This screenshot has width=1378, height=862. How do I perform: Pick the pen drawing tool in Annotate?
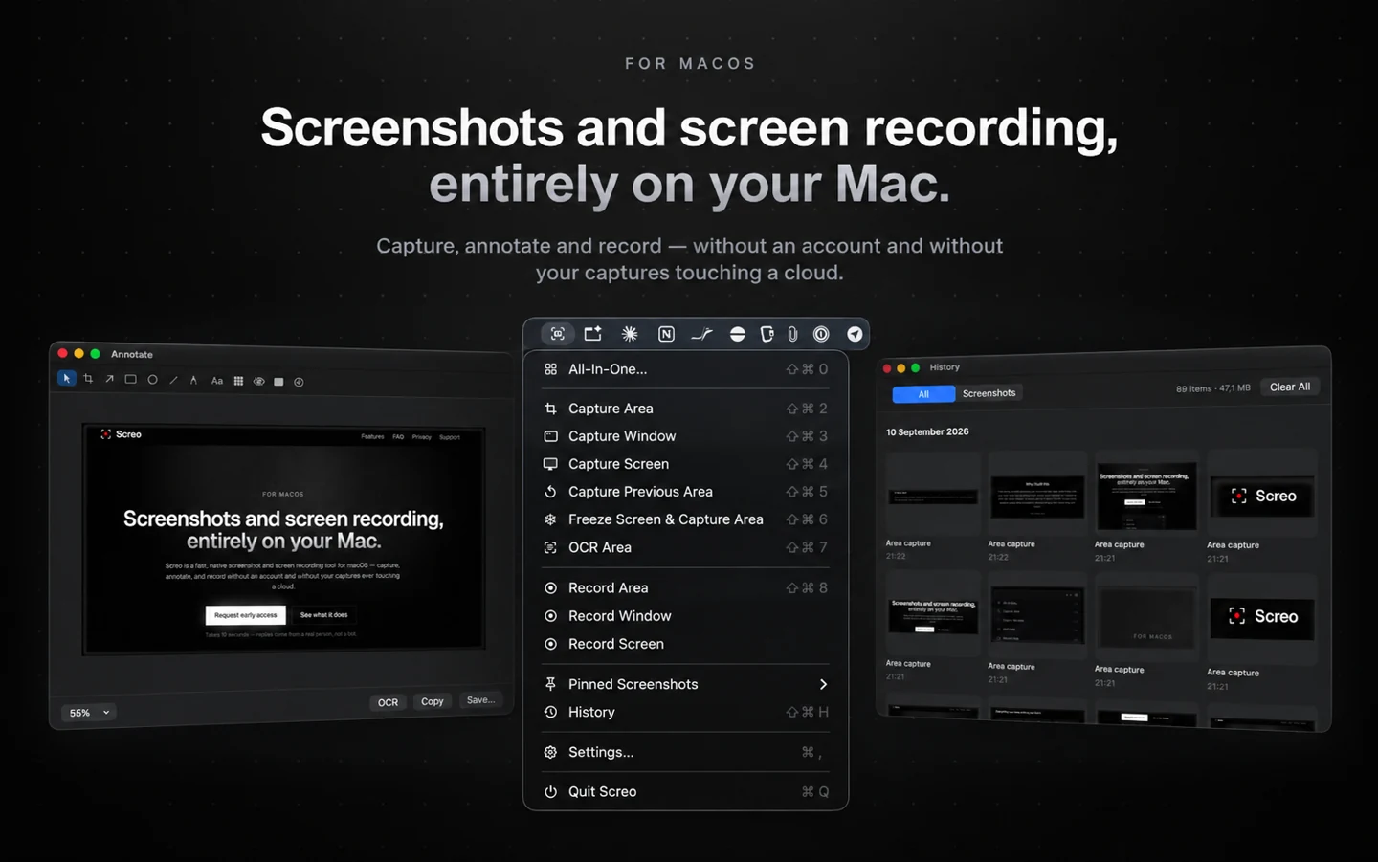click(x=193, y=380)
